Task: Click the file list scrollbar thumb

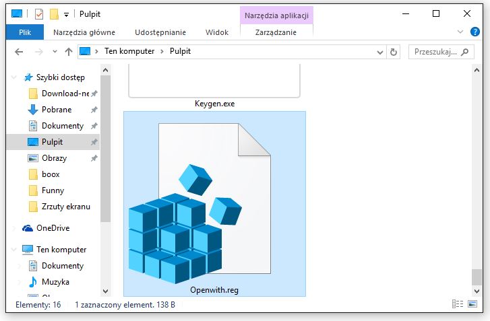Action: click(x=477, y=277)
